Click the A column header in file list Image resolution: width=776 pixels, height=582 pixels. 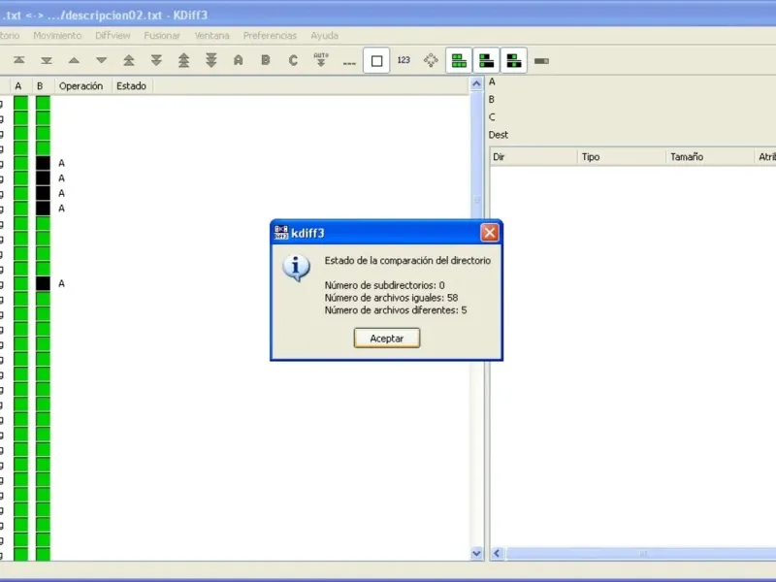pyautogui.click(x=18, y=86)
